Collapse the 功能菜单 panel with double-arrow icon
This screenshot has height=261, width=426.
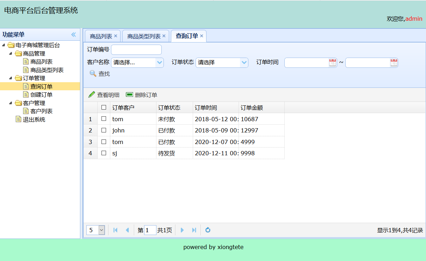pos(74,34)
